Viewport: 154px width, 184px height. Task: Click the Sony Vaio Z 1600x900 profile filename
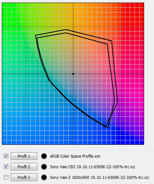pos(99,177)
